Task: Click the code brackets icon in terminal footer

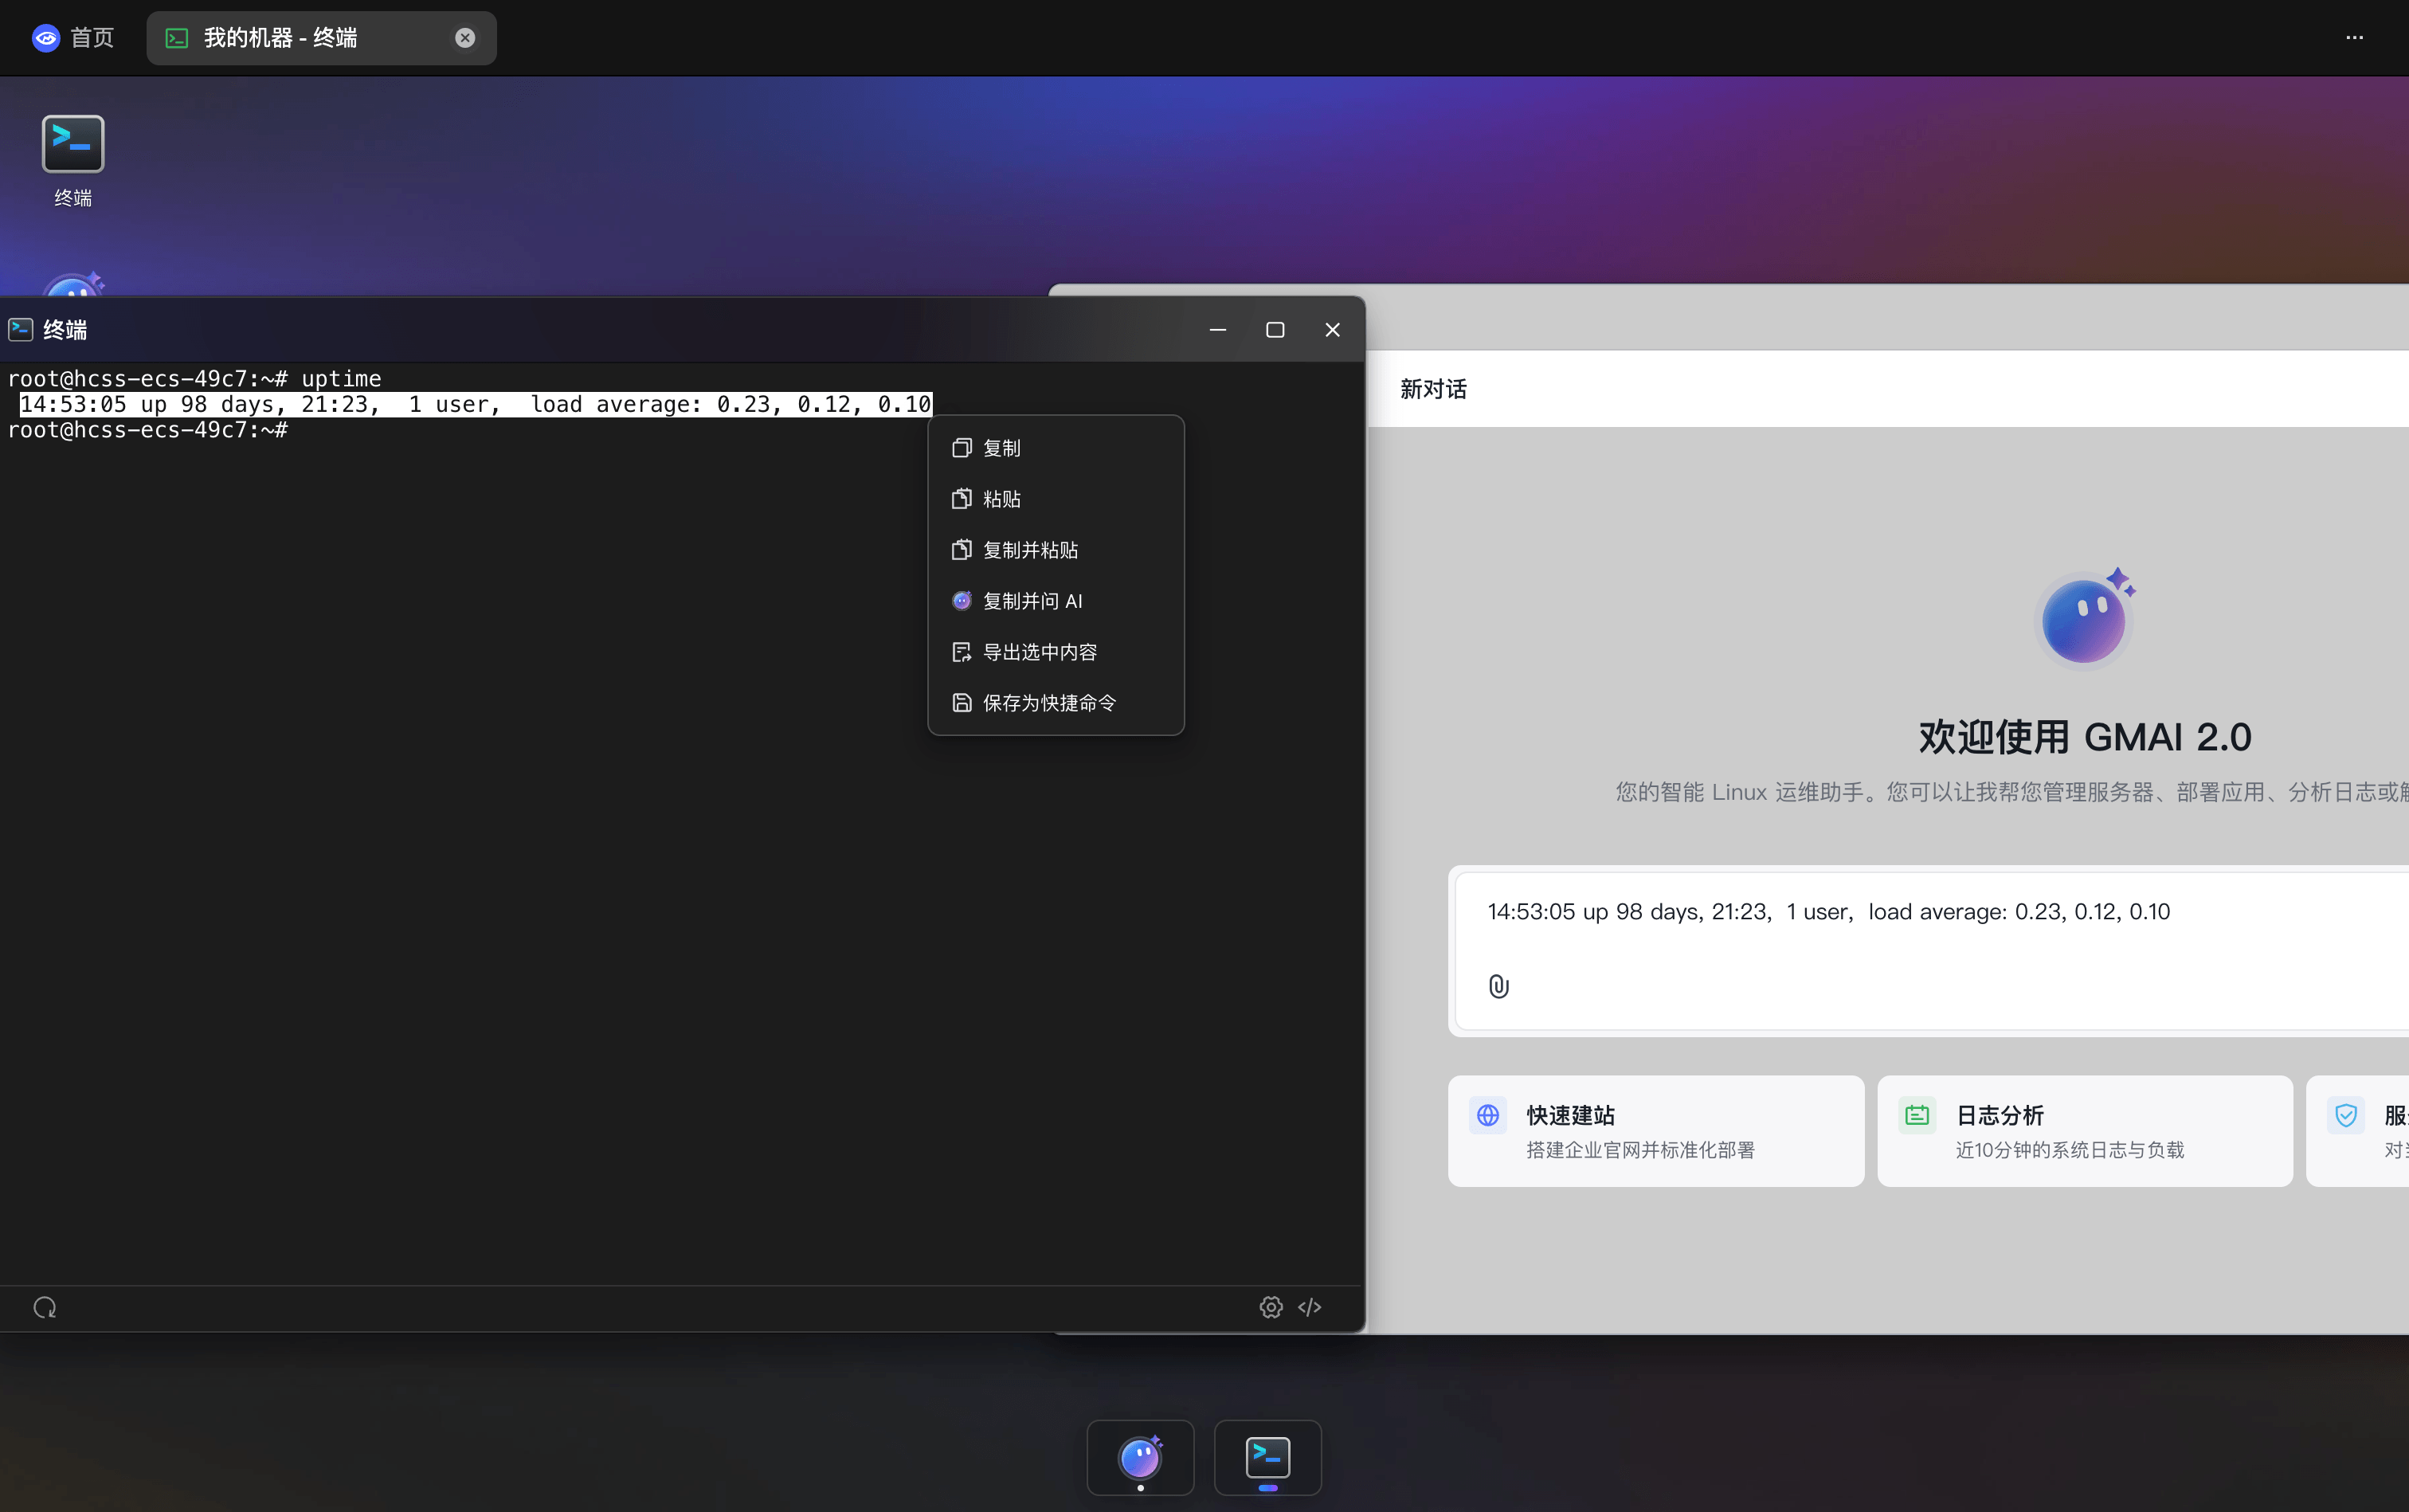Action: 1309,1307
